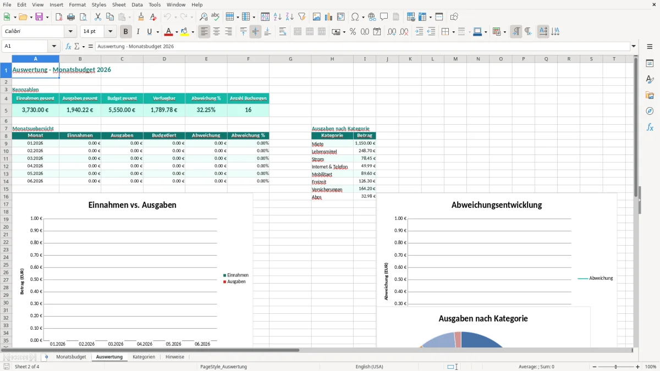This screenshot has width=660, height=371.
Task: Toggle Bold formatting
Action: [126, 32]
